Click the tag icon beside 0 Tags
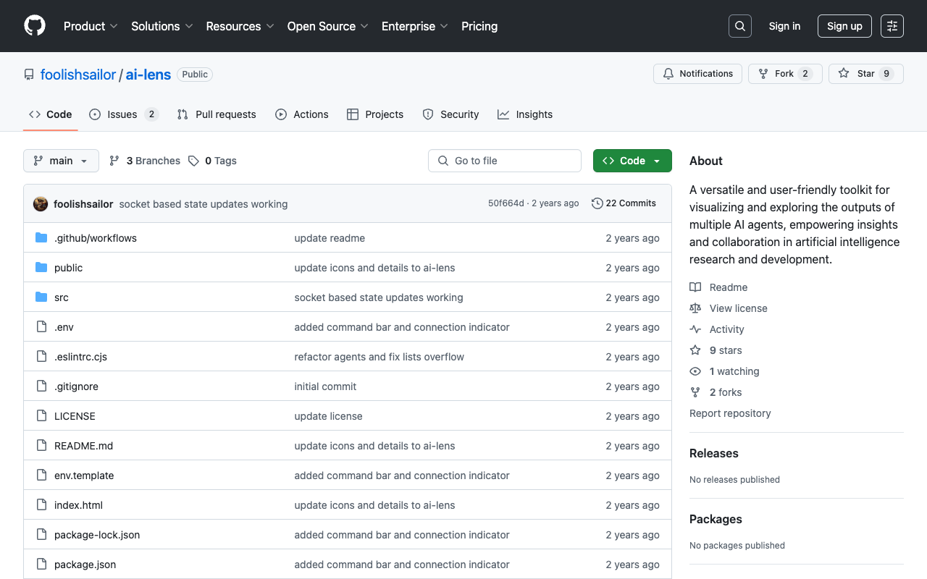Screen dimensions: 927x579 click(193, 161)
